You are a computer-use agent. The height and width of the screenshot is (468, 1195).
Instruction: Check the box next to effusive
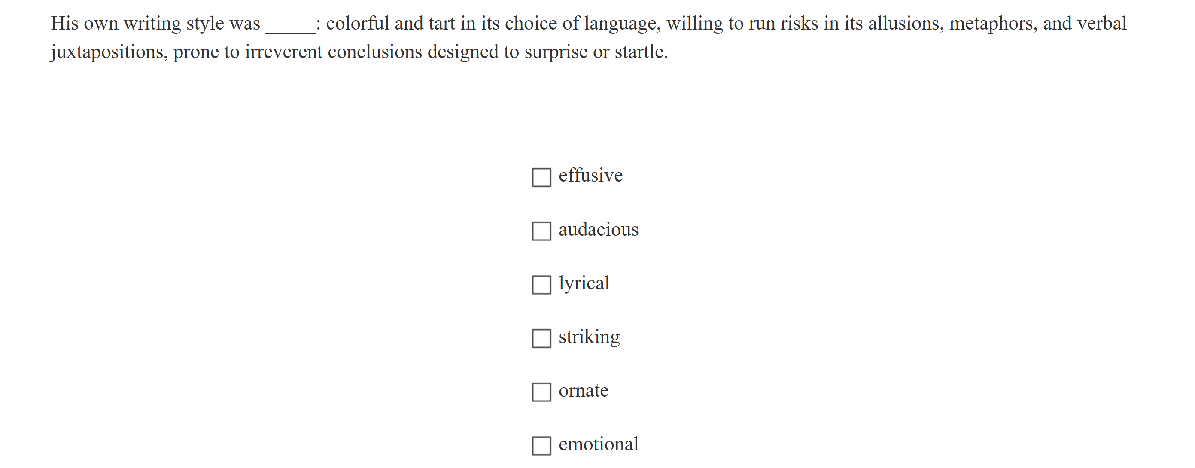[541, 177]
